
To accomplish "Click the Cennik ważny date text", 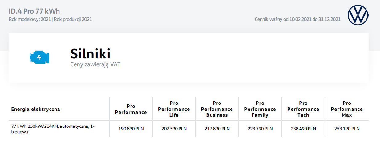I will (297, 19).
